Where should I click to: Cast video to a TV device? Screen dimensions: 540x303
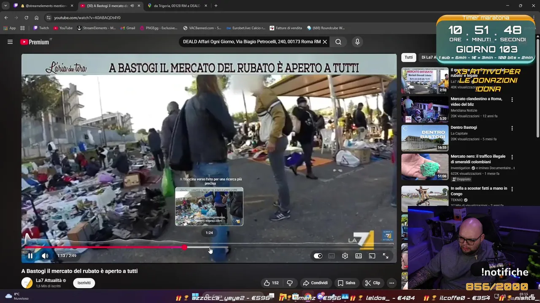[x=372, y=255]
